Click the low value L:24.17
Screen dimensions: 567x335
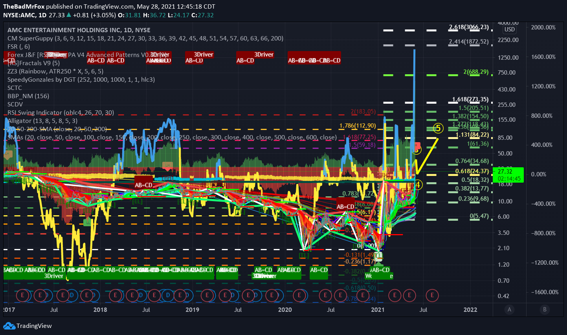click(178, 15)
